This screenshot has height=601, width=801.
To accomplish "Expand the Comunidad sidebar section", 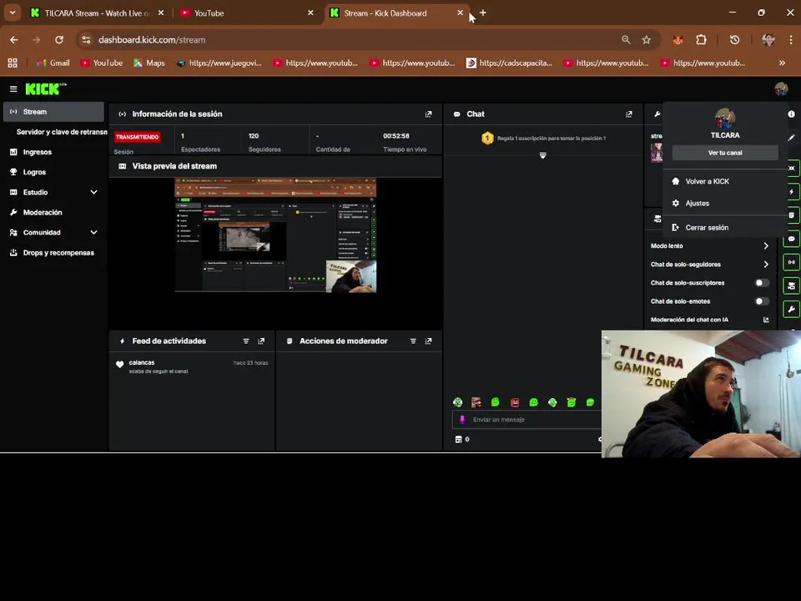I will coord(93,233).
